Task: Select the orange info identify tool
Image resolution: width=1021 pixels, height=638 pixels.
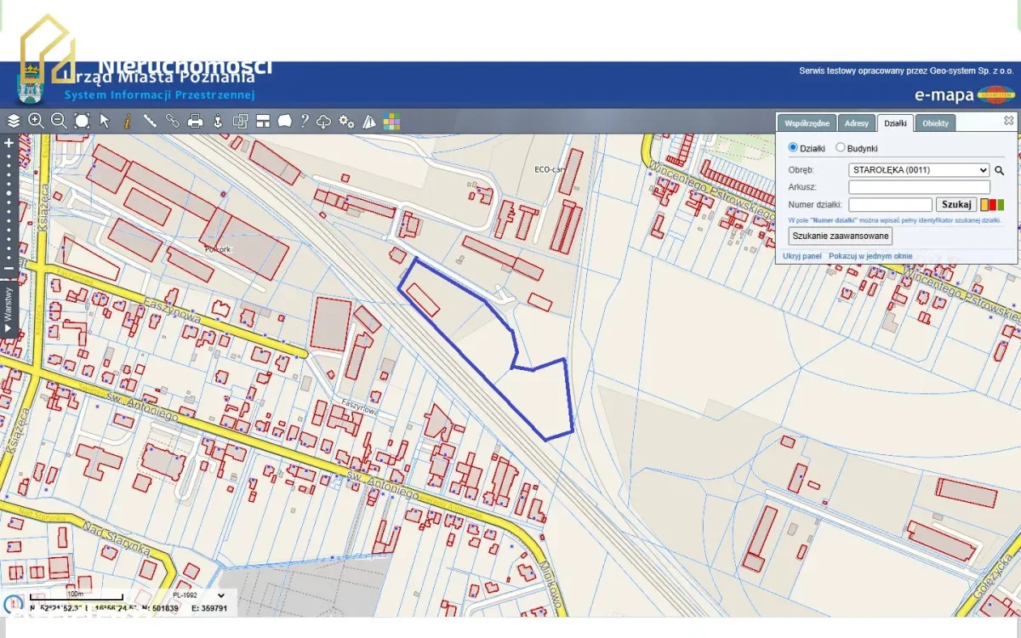Action: coord(127,121)
